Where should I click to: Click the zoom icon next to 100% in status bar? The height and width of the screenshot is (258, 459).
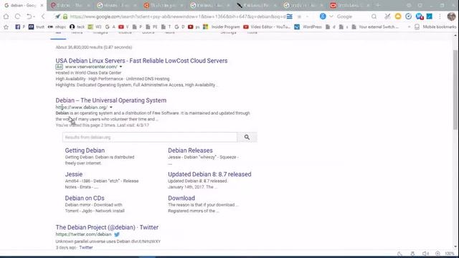(x=437, y=254)
